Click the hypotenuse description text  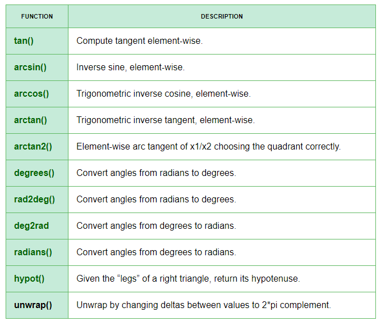coord(189,279)
